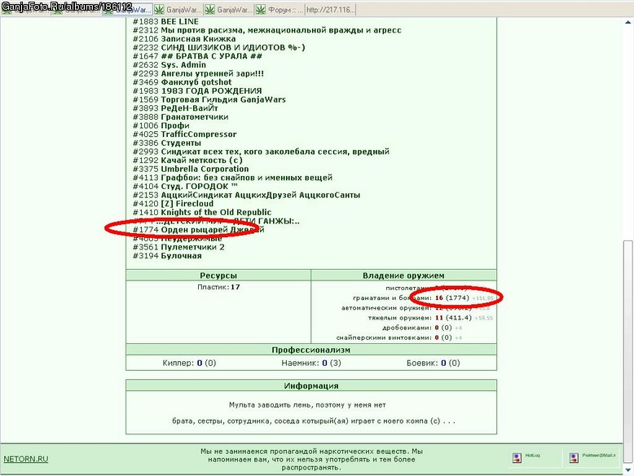This screenshot has height=476, width=634.
Task: Switch to the http://217.116 browser tab
Action: coord(331,10)
